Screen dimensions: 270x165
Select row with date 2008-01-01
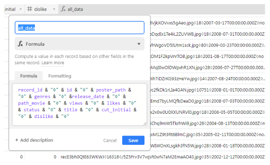[x=207, y=90]
